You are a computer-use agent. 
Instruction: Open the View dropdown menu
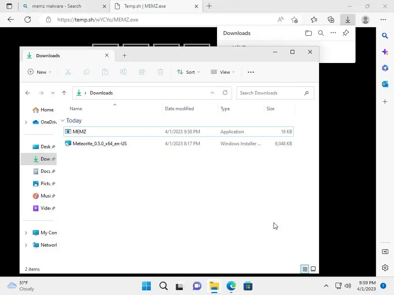(223, 72)
